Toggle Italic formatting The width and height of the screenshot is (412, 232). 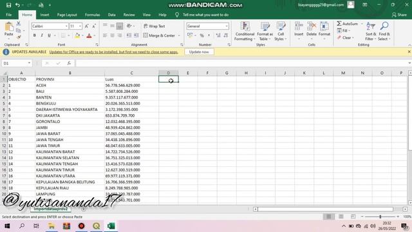42,35
